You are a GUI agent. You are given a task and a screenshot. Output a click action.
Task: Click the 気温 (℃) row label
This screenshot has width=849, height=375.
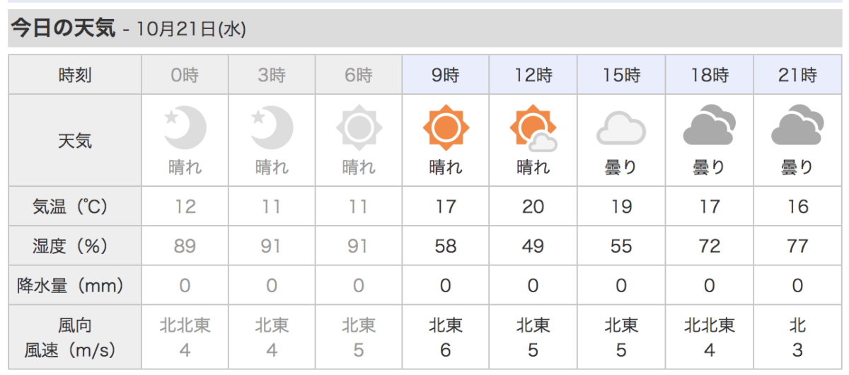pos(75,207)
